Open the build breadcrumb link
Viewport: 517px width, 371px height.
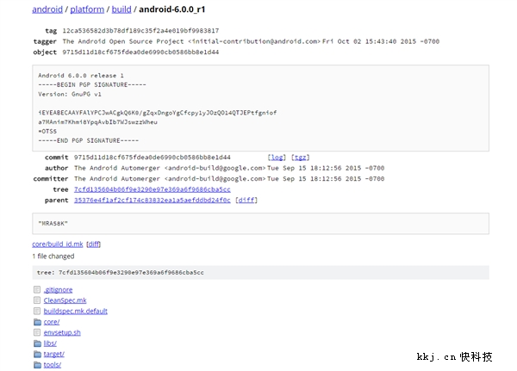[x=121, y=9]
